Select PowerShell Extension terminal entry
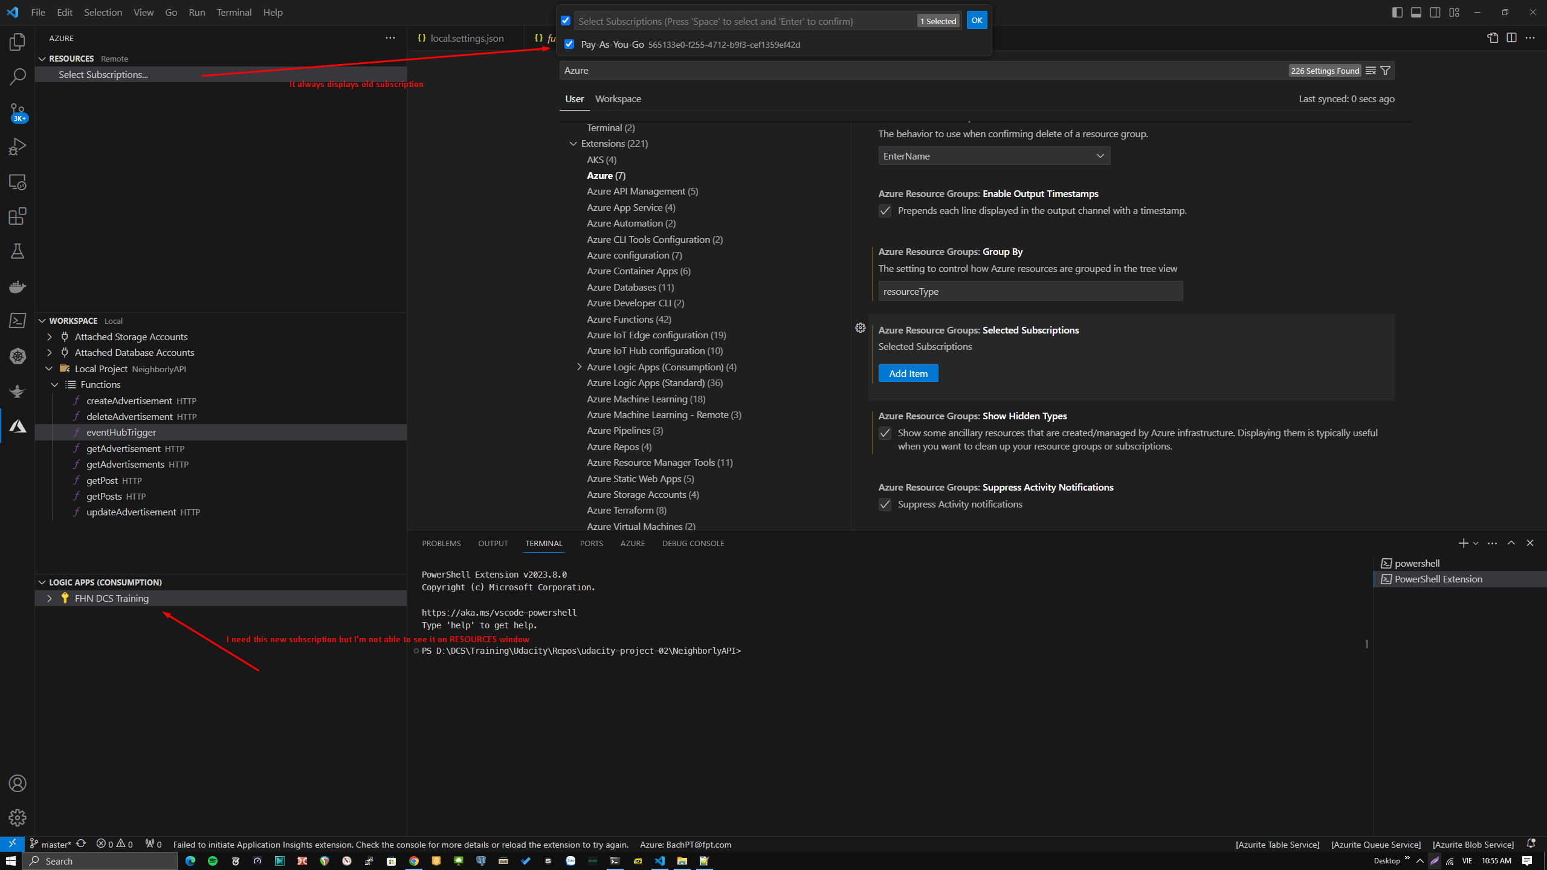Image resolution: width=1547 pixels, height=870 pixels. 1459,579
